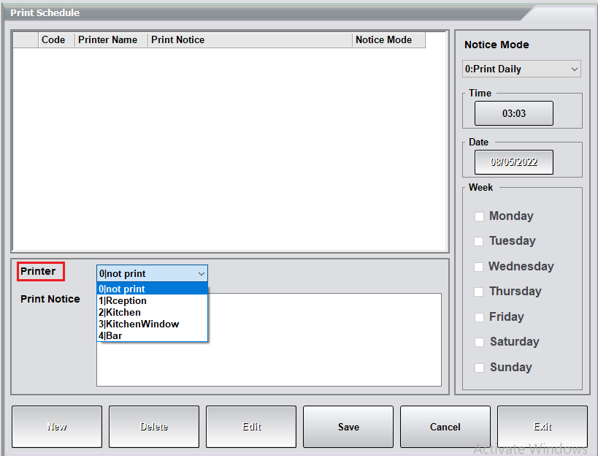Tick the Thursday checkbox

coord(479,292)
